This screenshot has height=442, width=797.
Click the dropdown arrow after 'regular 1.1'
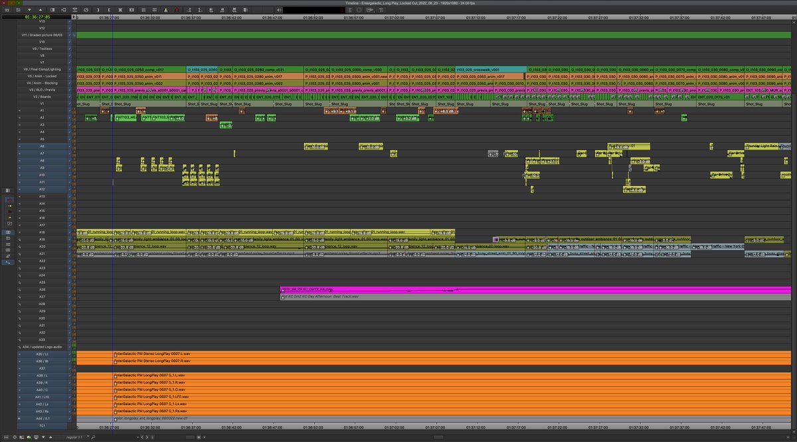coord(88,436)
